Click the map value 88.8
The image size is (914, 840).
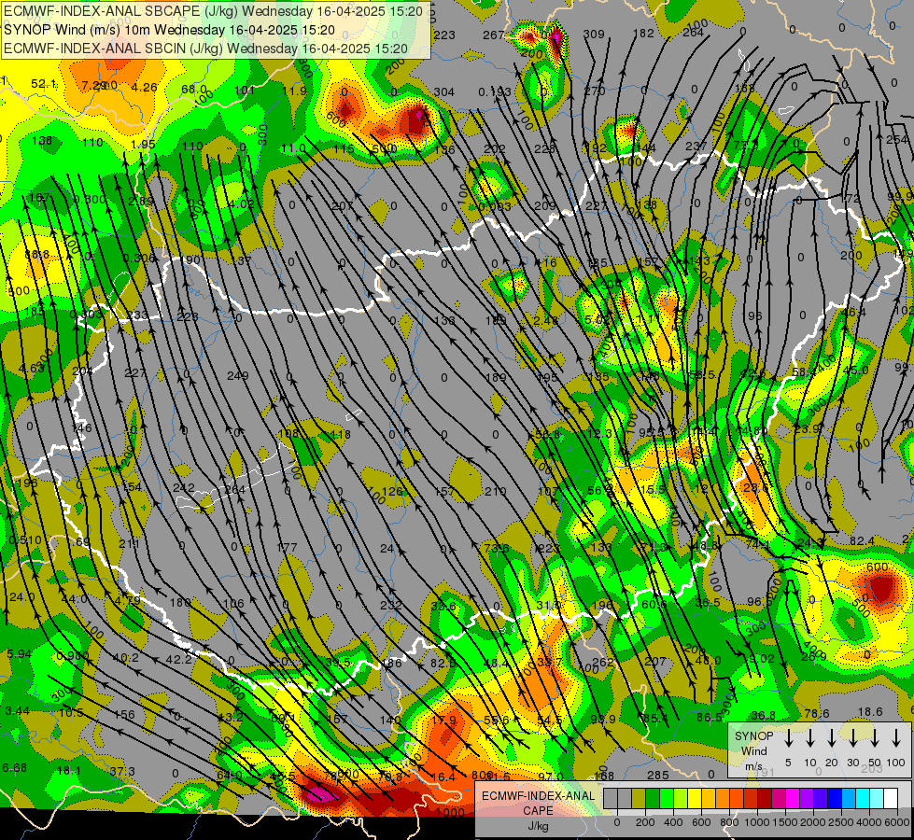click(36, 255)
